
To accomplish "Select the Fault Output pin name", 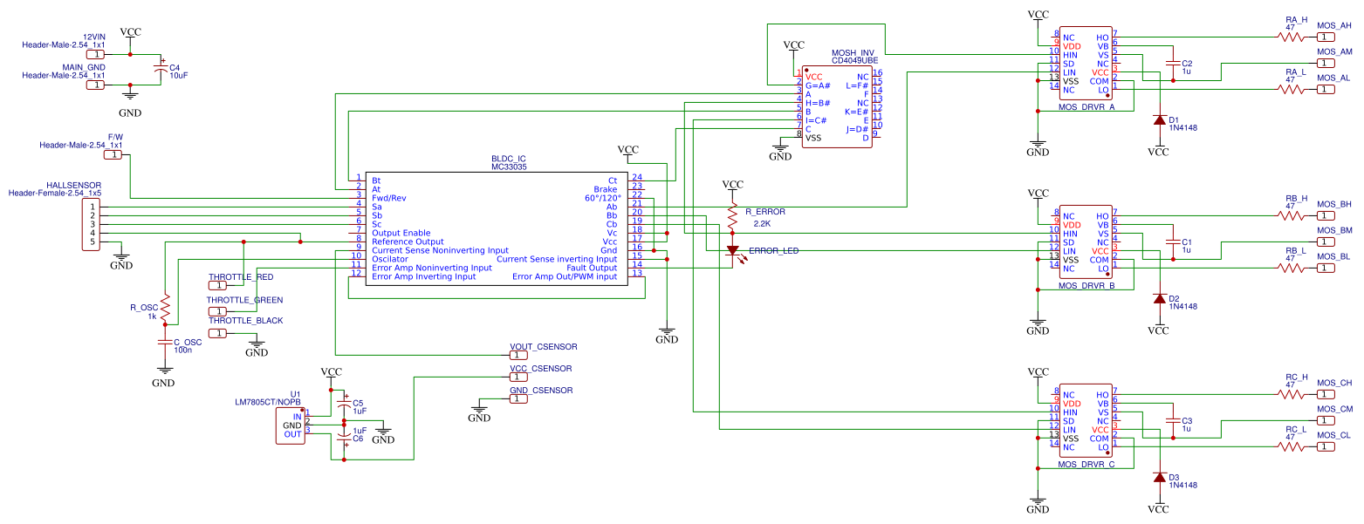I will pyautogui.click(x=592, y=268).
